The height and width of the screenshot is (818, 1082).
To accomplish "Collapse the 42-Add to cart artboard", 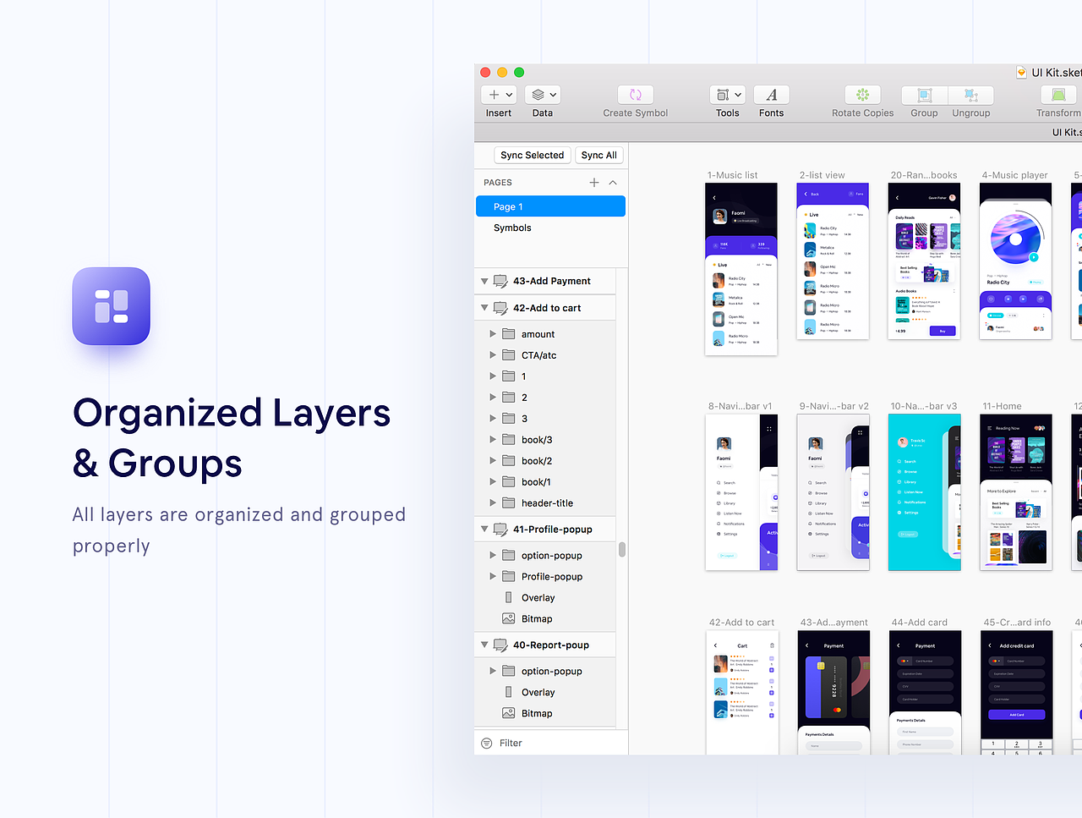I will [x=484, y=308].
